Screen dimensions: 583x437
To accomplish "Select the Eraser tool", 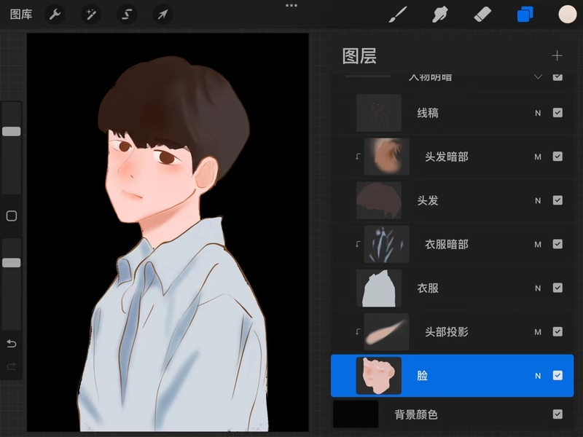I will pos(482,15).
